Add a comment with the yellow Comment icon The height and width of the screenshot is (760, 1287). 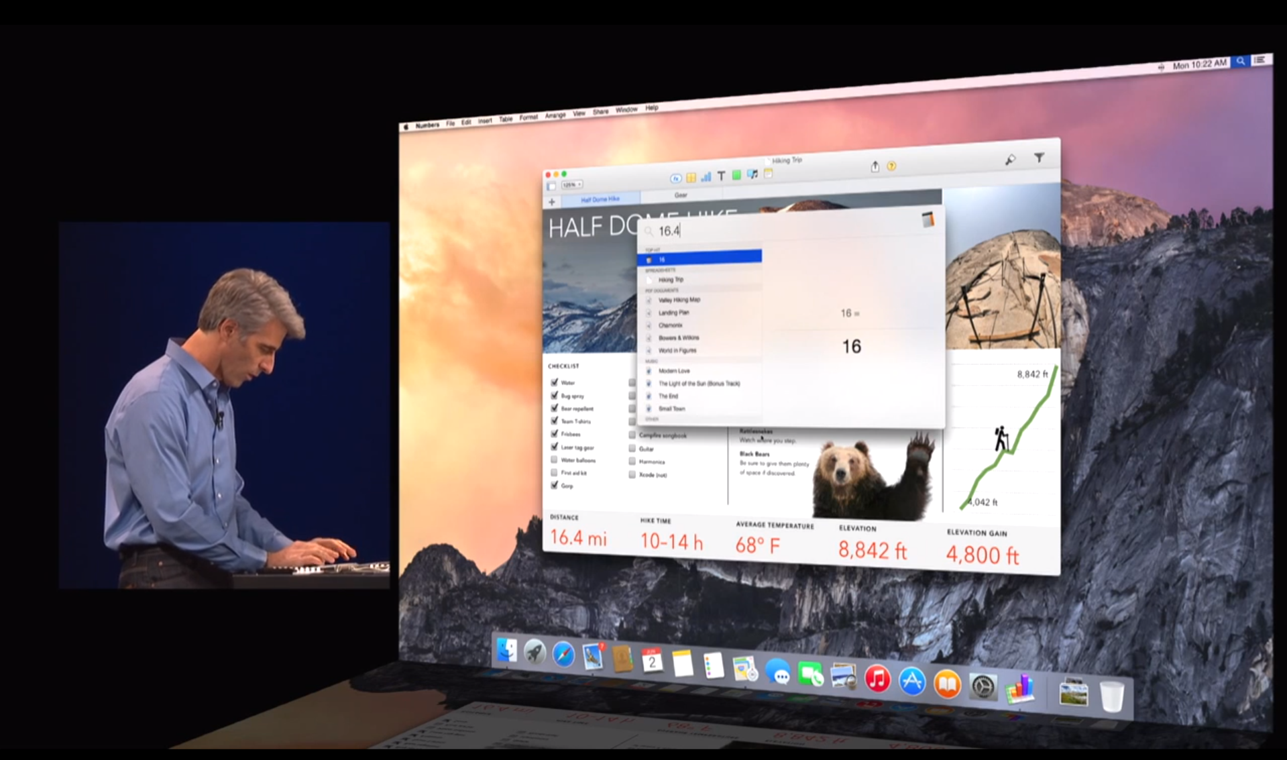pos(768,174)
